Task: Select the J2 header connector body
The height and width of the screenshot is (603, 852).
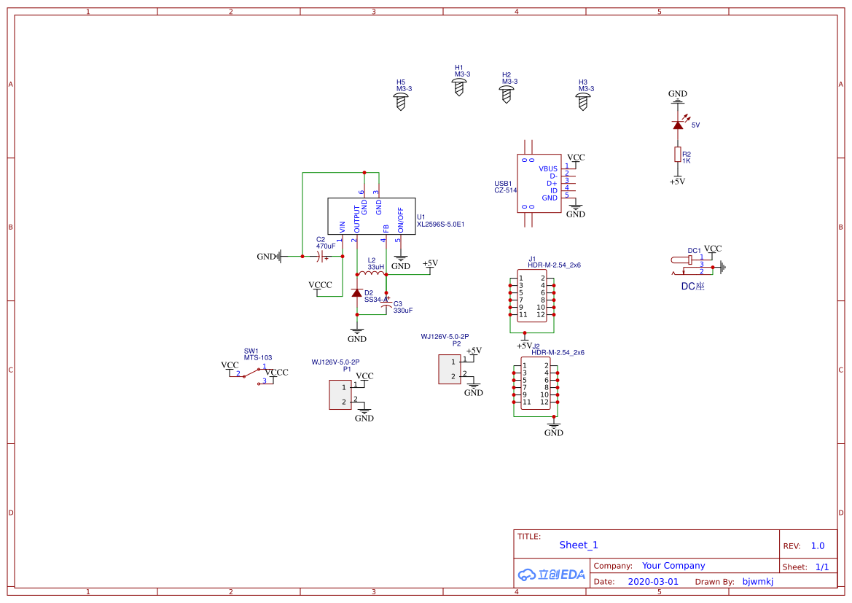Action: coord(536,383)
